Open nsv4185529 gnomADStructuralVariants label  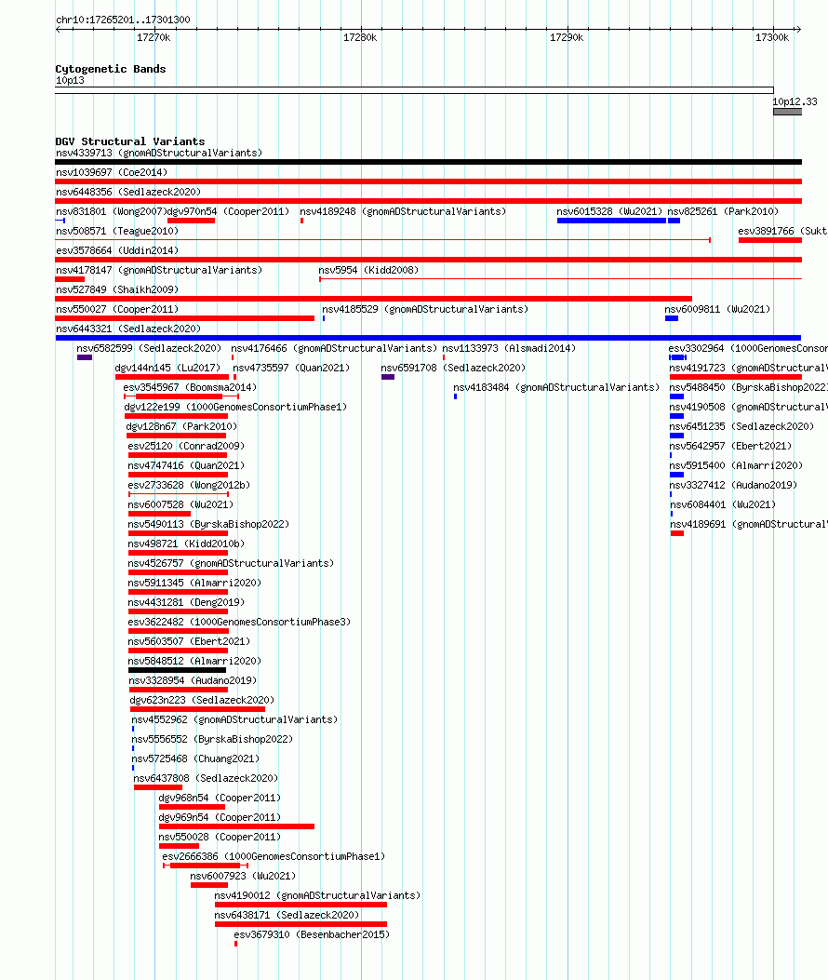click(425, 309)
